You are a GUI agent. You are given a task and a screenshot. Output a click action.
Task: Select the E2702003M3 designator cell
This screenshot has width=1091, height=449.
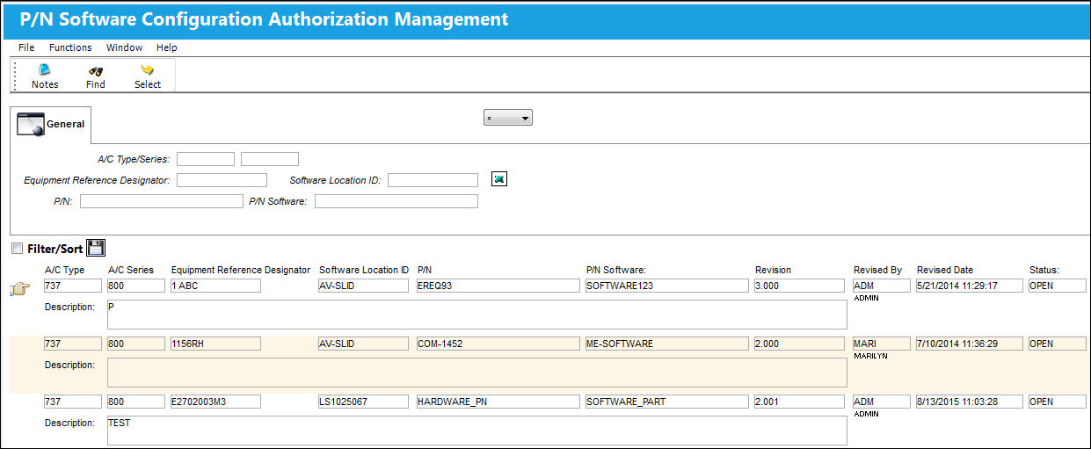coord(216,402)
